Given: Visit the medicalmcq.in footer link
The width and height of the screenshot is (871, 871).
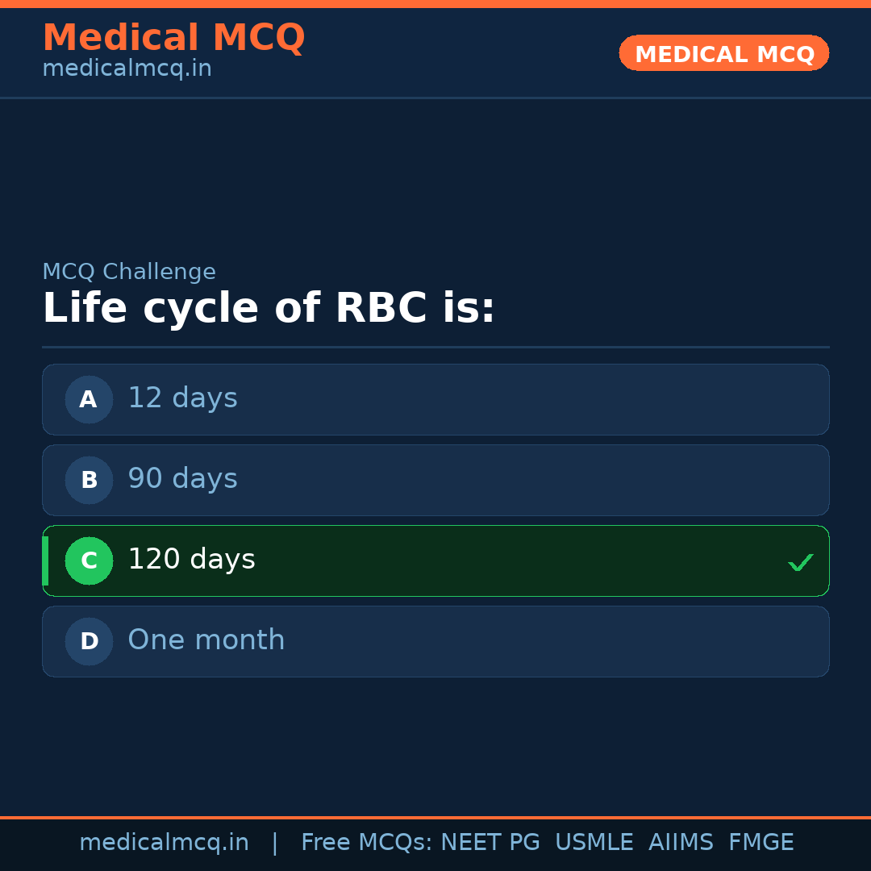Looking at the screenshot, I should click(x=165, y=842).
